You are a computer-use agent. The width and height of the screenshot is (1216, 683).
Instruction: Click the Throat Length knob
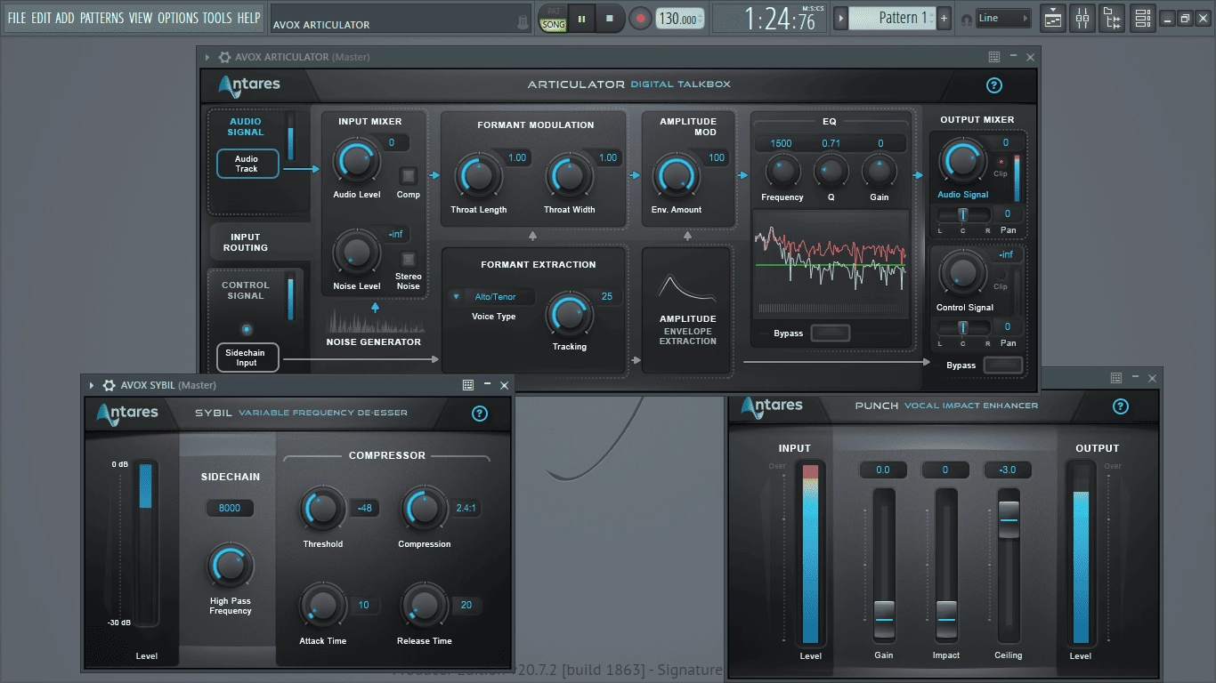point(478,175)
